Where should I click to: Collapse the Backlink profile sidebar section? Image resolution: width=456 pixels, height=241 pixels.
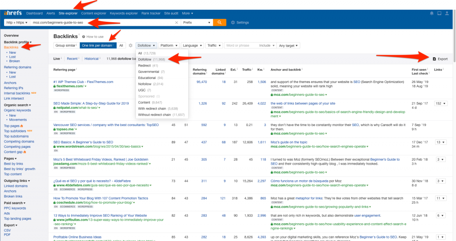[18, 42]
